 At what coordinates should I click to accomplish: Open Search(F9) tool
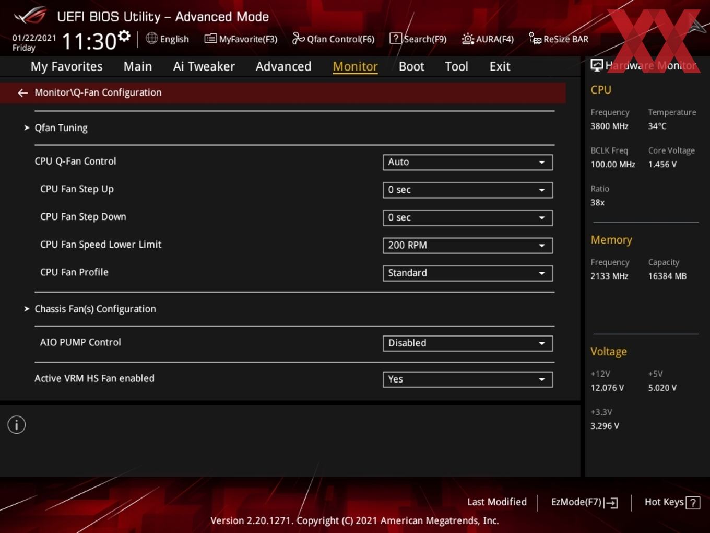(418, 39)
